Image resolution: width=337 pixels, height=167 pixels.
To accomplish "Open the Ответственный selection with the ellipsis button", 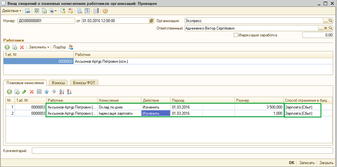I will pyautogui.click(x=321, y=28).
